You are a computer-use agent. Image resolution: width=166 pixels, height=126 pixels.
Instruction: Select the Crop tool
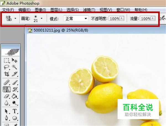[x=6, y=74]
